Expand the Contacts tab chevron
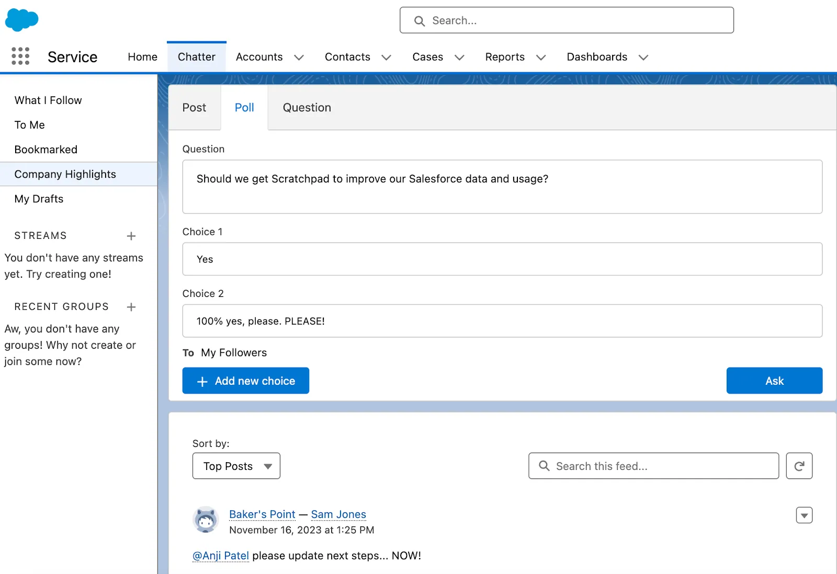Viewport: 837px width, 574px height. (x=386, y=58)
